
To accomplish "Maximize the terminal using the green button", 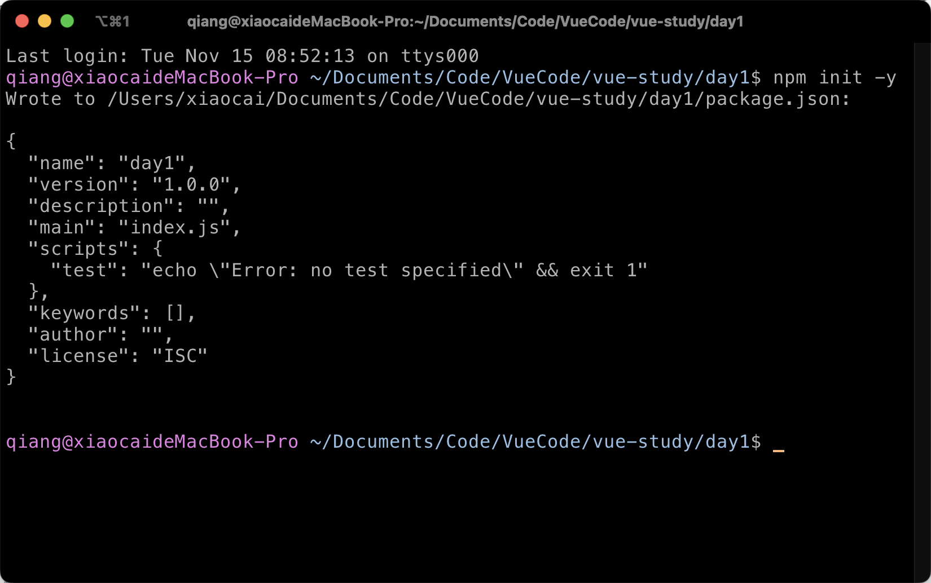I will click(x=67, y=21).
